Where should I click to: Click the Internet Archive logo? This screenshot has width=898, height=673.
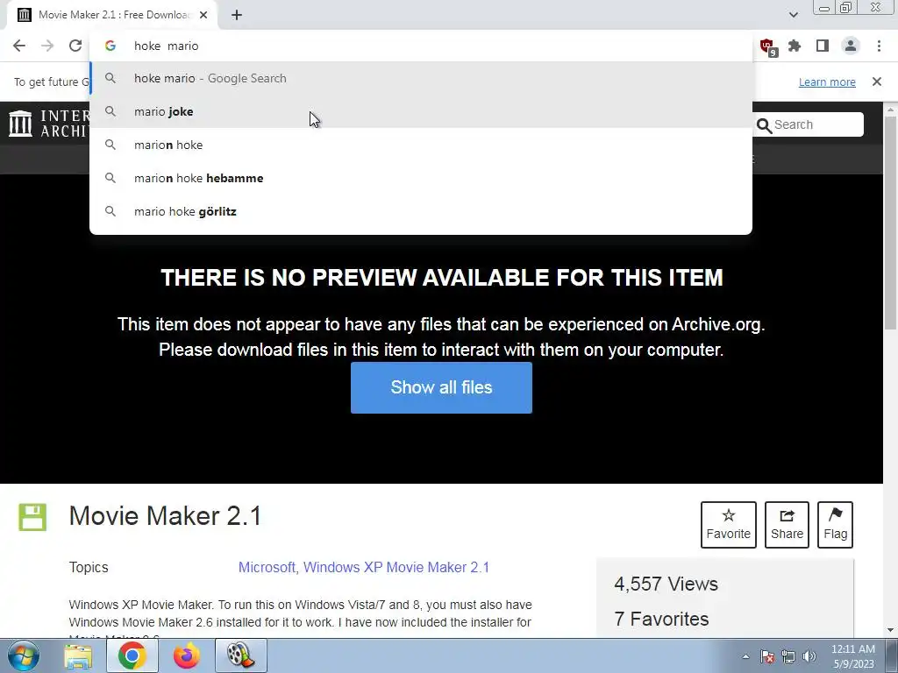48,123
